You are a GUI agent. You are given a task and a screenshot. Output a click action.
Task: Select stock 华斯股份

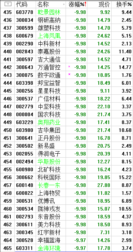49,162
